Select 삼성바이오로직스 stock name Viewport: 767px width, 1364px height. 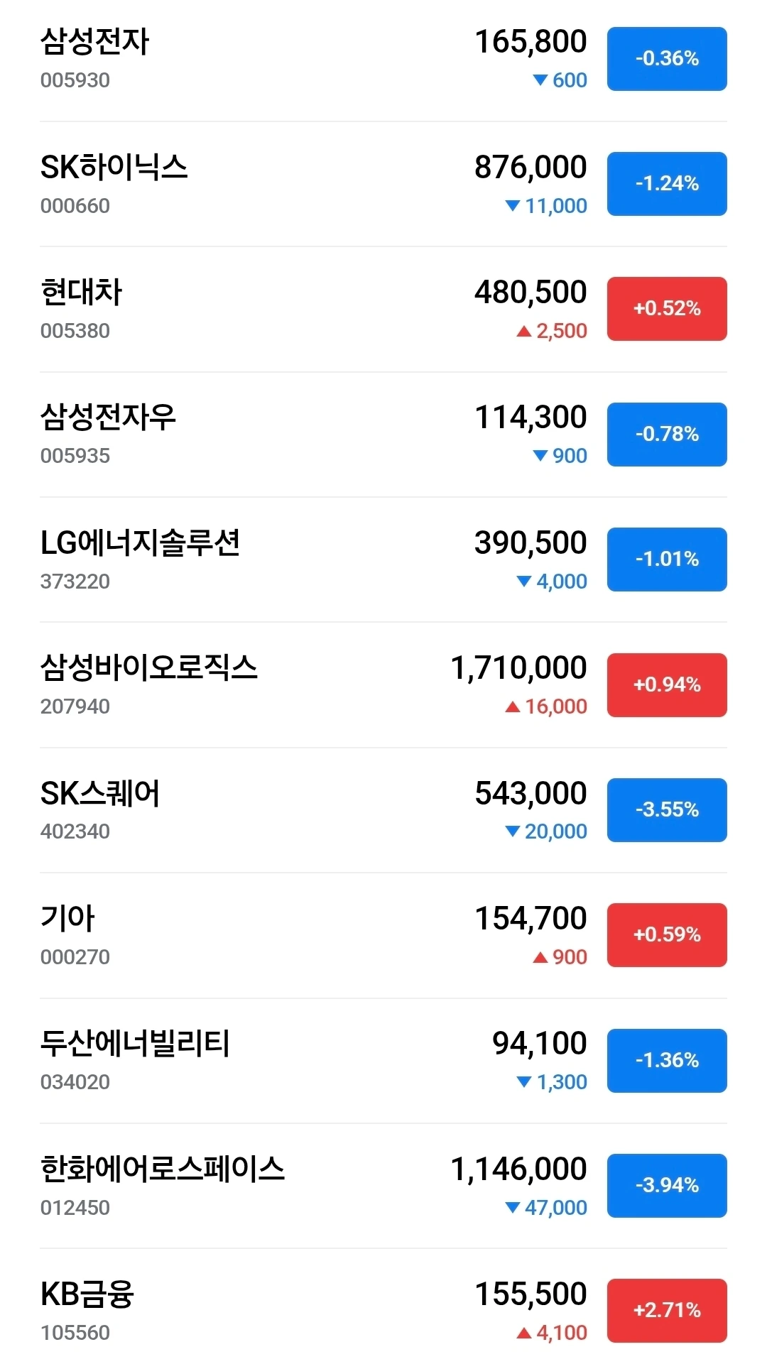point(149,667)
